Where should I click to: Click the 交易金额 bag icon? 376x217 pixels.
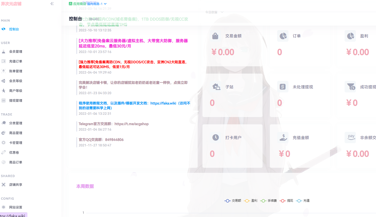[215, 36]
